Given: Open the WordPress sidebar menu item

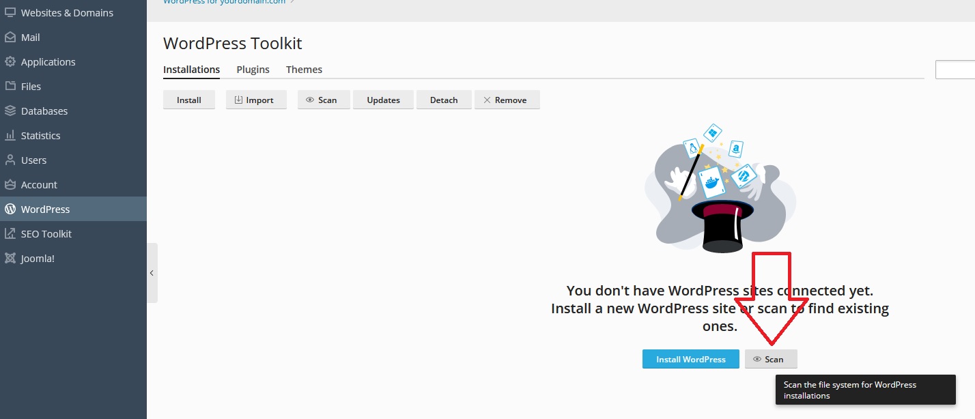Looking at the screenshot, I should [x=45, y=209].
